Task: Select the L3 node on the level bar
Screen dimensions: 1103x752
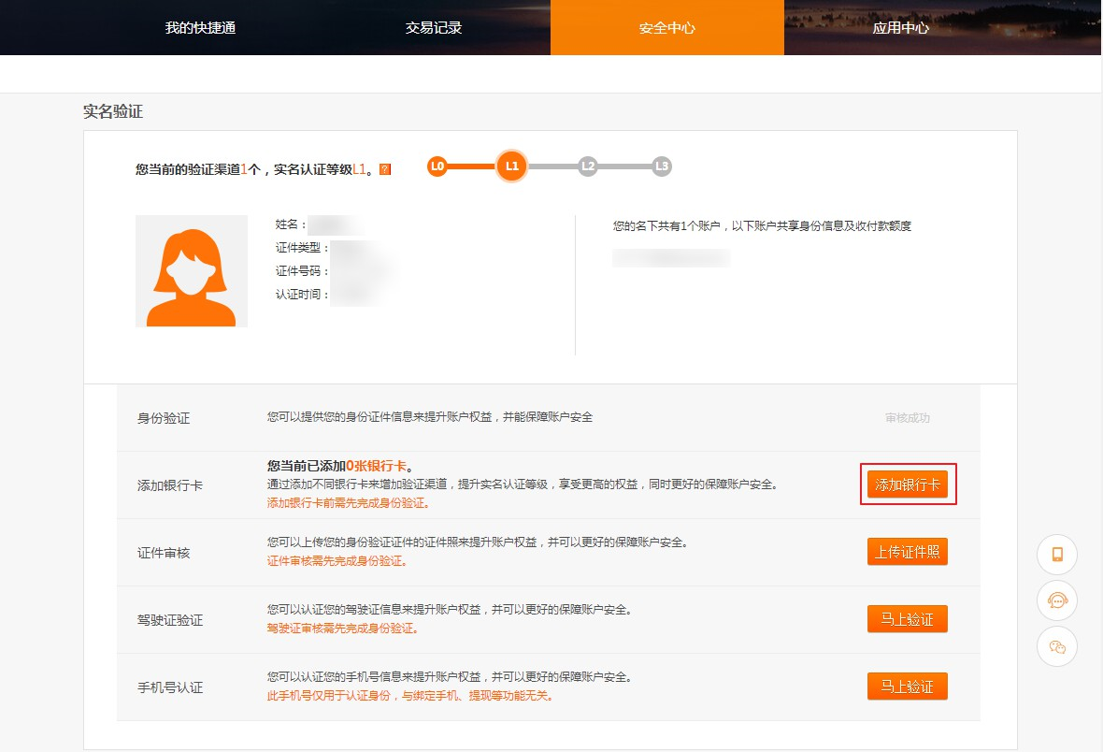Action: click(x=661, y=167)
